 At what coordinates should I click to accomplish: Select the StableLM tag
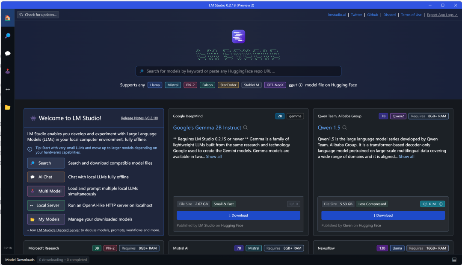[x=252, y=85]
